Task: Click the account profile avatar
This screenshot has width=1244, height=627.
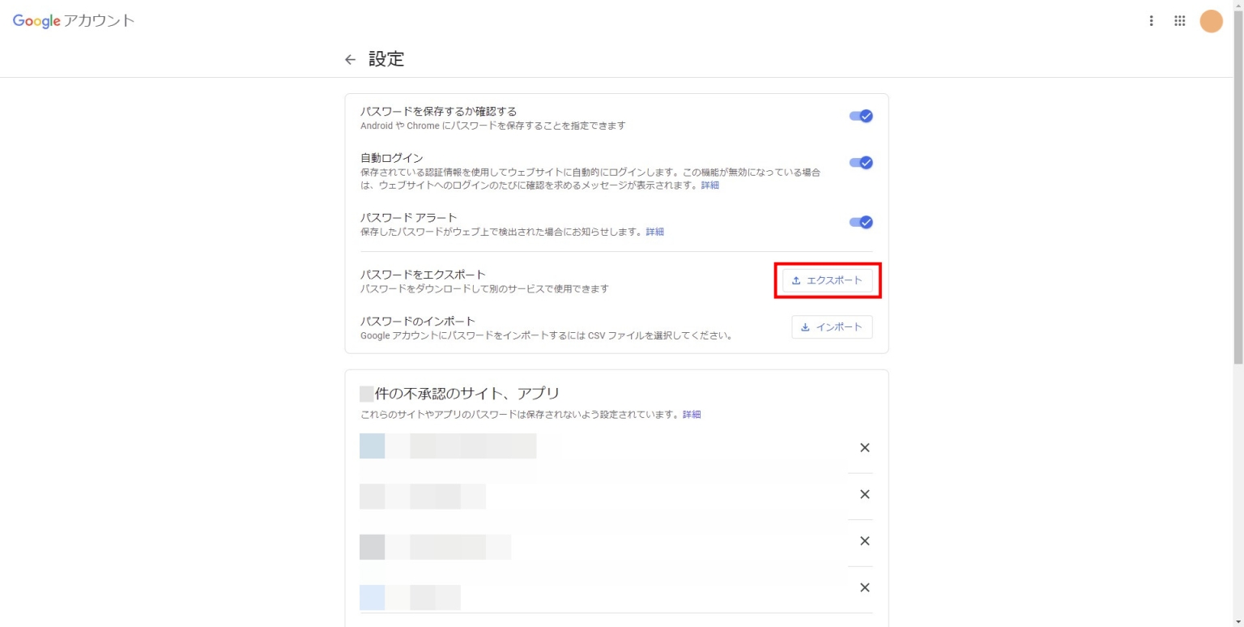Action: [1211, 21]
